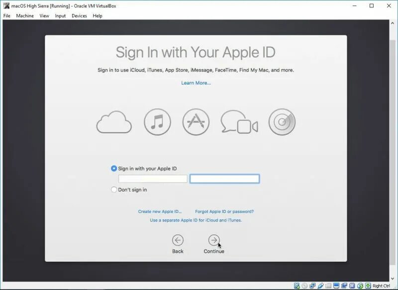Screen dimensions: 398x290
Task: Open the Help menu
Action: coord(98,16)
